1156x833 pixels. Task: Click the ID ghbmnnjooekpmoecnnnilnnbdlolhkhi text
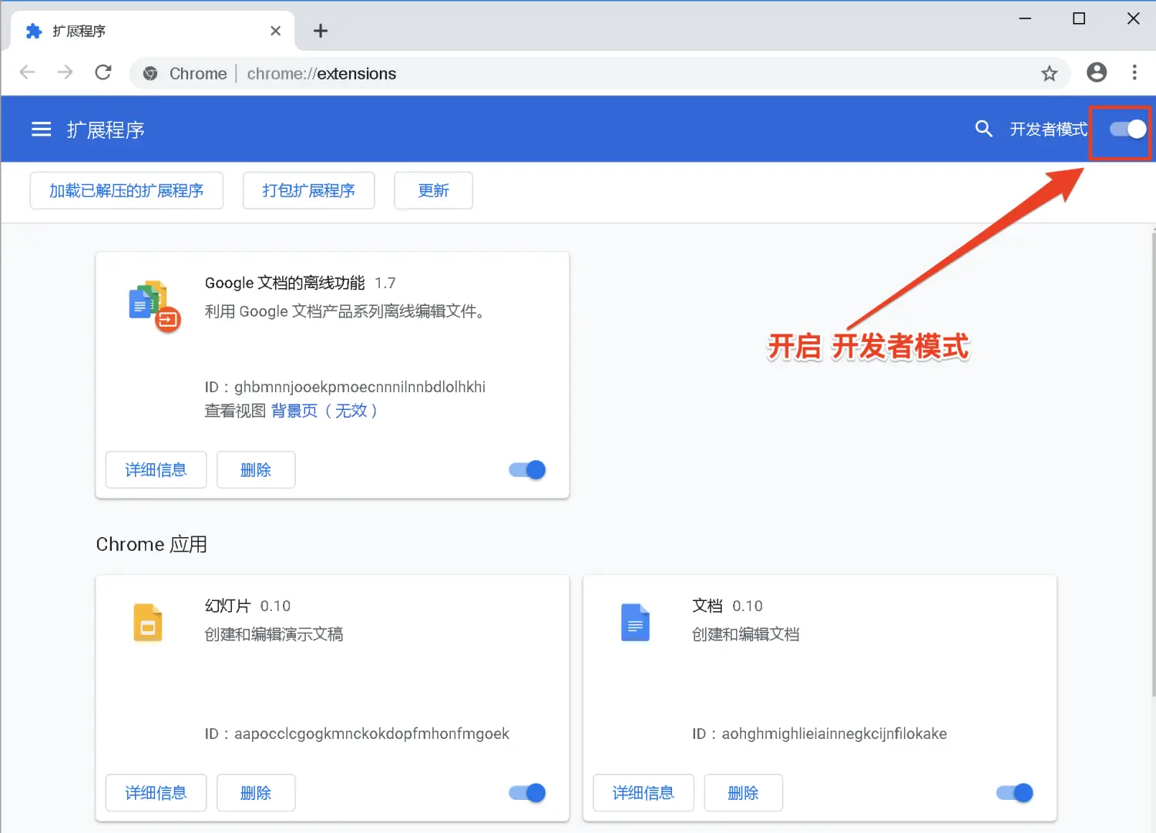345,387
